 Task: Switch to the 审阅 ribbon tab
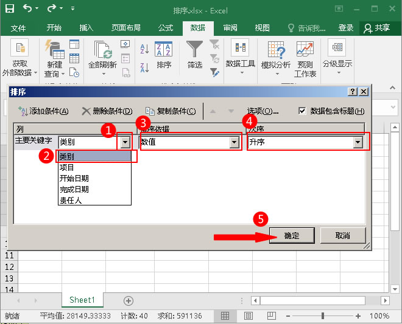point(230,27)
